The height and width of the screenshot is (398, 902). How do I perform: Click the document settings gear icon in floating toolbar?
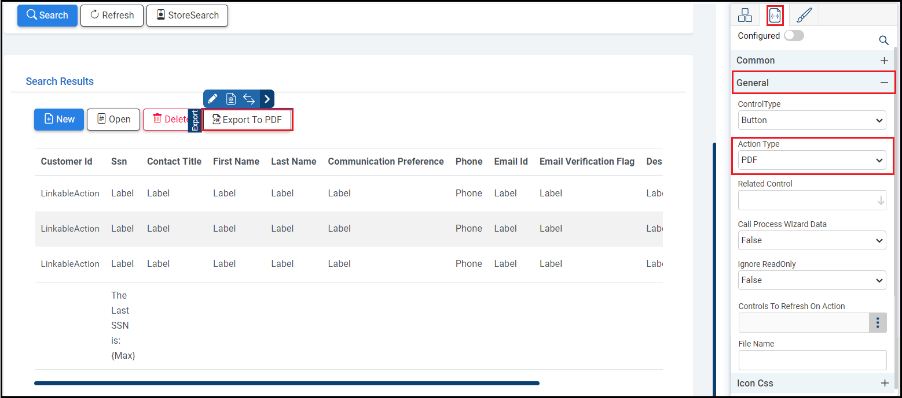pos(230,99)
